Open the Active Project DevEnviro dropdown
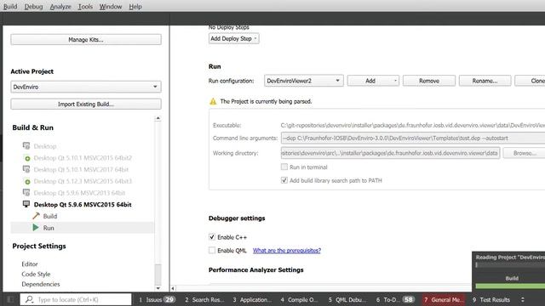The height and width of the screenshot is (306, 545). tap(86, 87)
